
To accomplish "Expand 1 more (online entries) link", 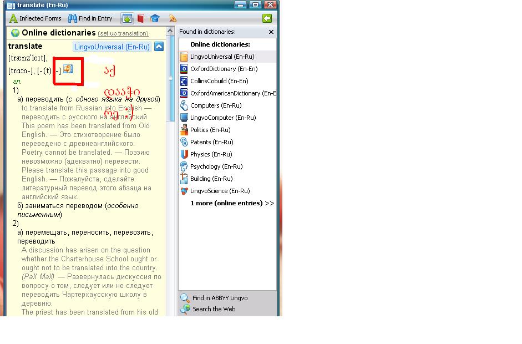I will 232,203.
